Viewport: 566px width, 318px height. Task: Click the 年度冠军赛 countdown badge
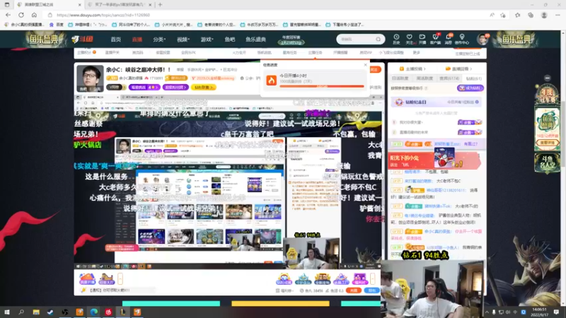coord(291,40)
